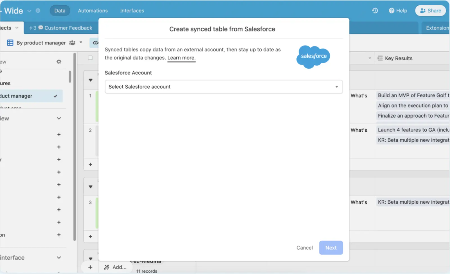The image size is (450, 274).
Task: Click 'Finalize an approach to Featur' chip
Action: pyautogui.click(x=413, y=116)
